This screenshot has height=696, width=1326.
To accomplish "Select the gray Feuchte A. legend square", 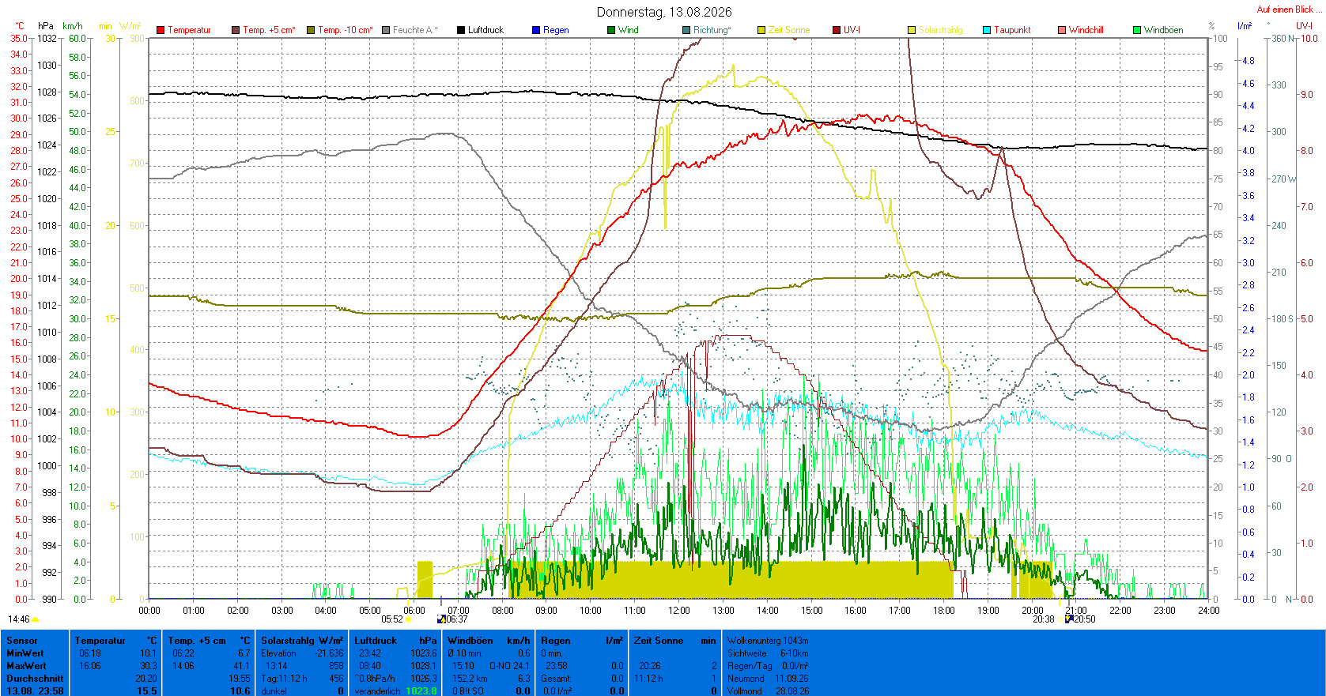I will tap(386, 30).
